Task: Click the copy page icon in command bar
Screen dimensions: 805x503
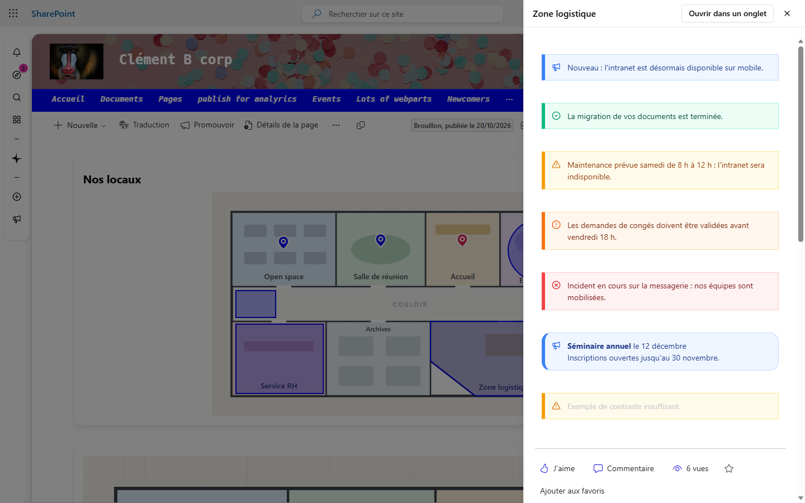Action: (x=361, y=125)
